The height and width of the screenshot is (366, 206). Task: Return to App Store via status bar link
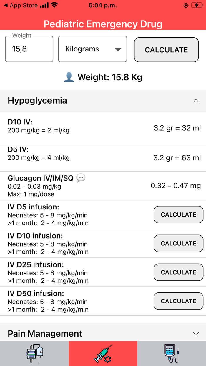click(x=21, y=5)
